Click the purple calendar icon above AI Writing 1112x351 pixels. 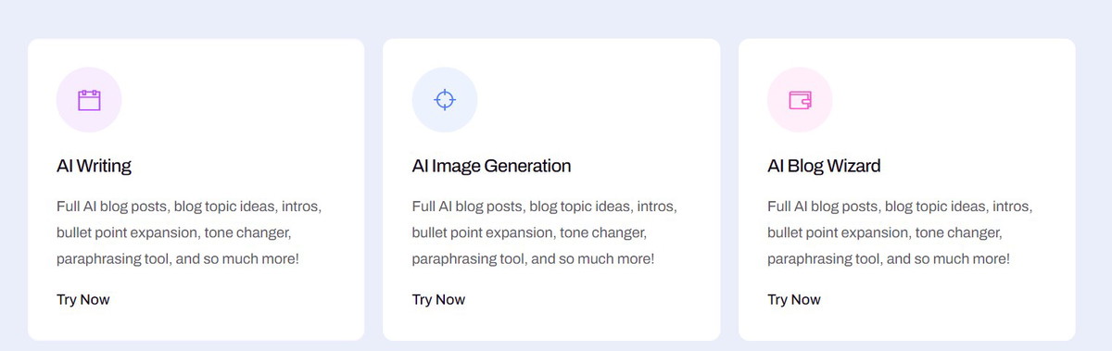[x=89, y=100]
